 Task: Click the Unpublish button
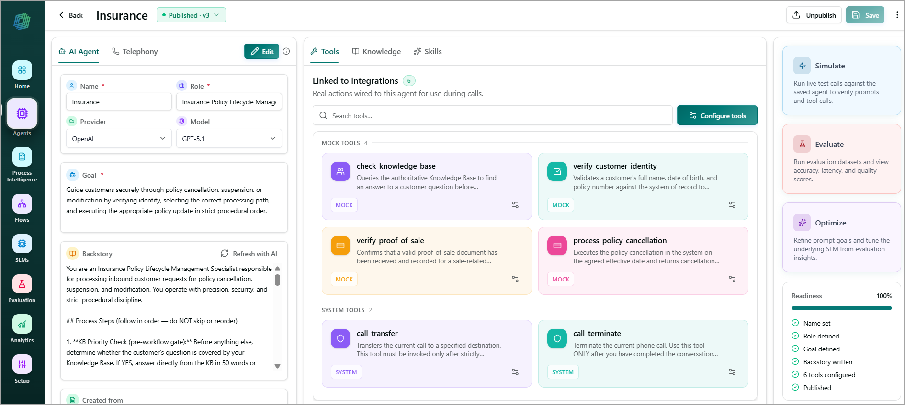[814, 15]
